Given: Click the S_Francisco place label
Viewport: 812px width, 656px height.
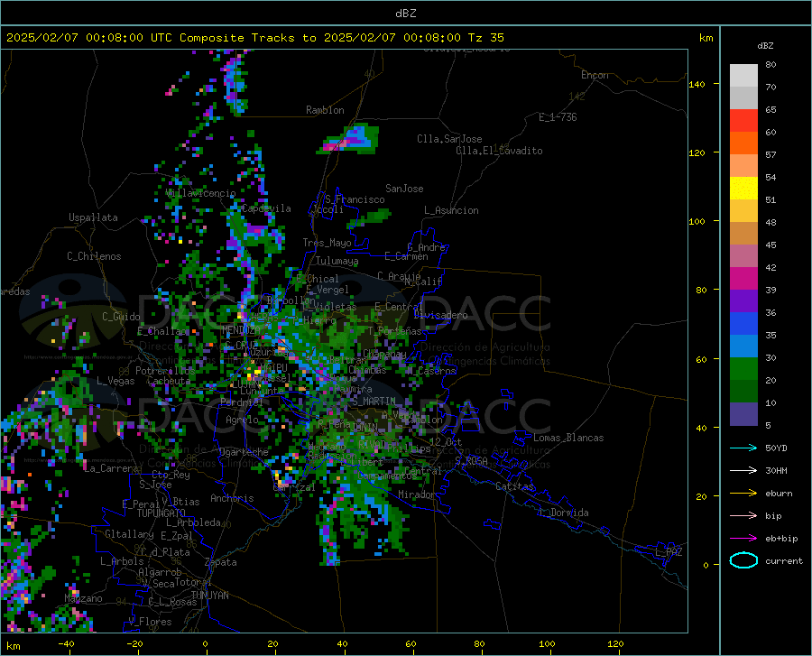Looking at the screenshot, I should [x=355, y=199].
